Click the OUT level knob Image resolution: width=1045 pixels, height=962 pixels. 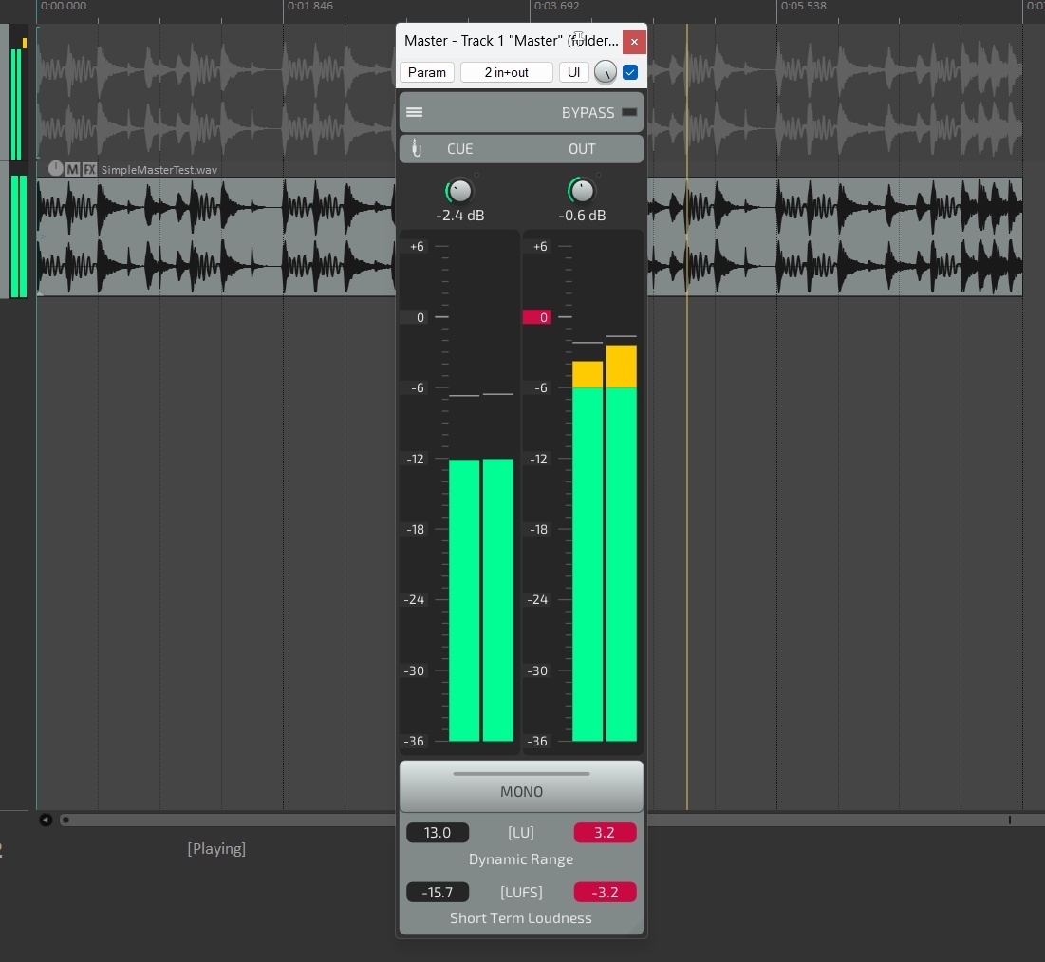click(x=582, y=191)
